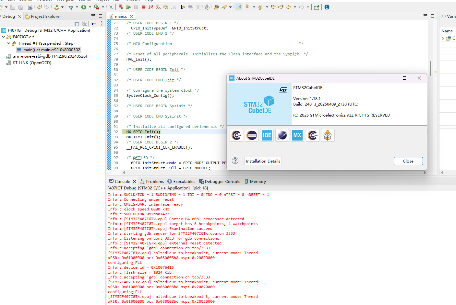Switch to the Problems tab
The image size is (456, 305).
[152, 181]
